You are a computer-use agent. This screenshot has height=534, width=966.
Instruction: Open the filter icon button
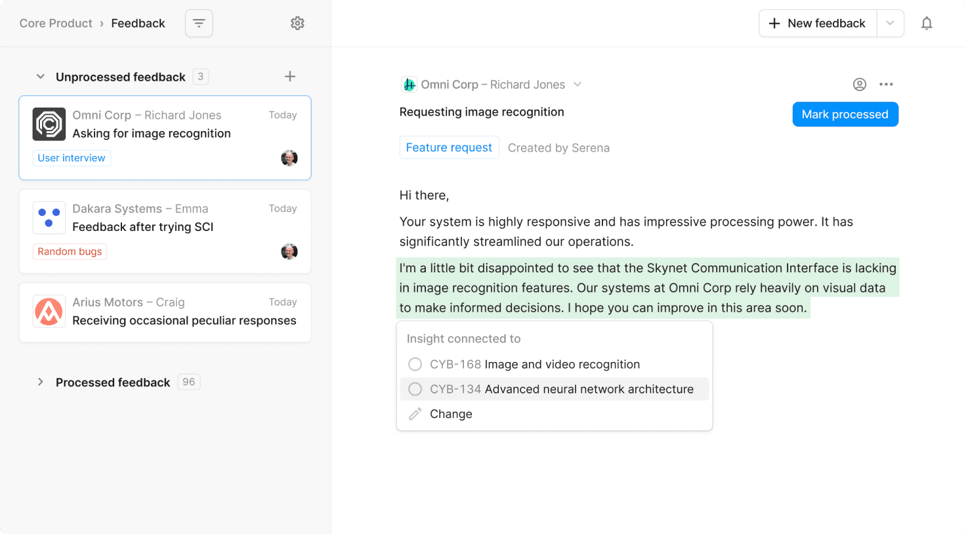point(199,24)
